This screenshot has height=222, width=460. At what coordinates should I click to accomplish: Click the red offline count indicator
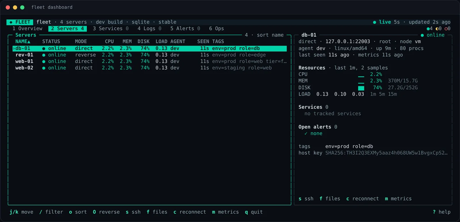[447, 29]
